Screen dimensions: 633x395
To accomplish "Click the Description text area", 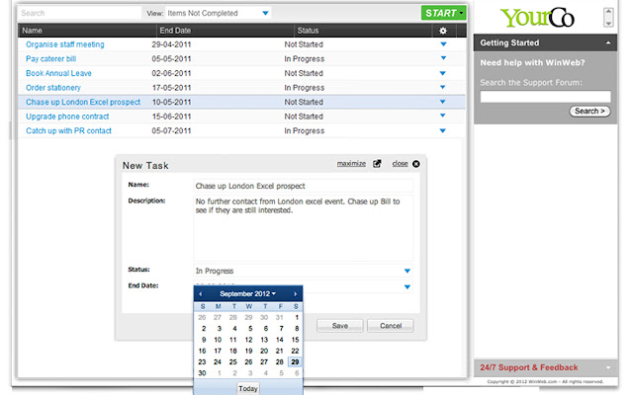I will [x=304, y=228].
